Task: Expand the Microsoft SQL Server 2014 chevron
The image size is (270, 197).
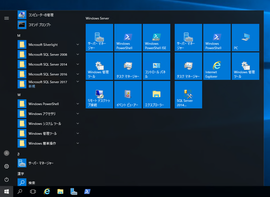Action: tap(78, 64)
